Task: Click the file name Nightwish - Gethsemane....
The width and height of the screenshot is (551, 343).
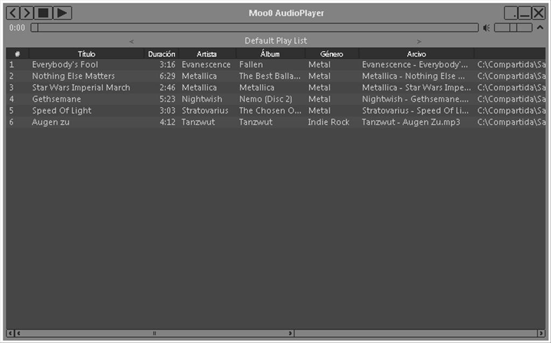Action: pyautogui.click(x=415, y=99)
